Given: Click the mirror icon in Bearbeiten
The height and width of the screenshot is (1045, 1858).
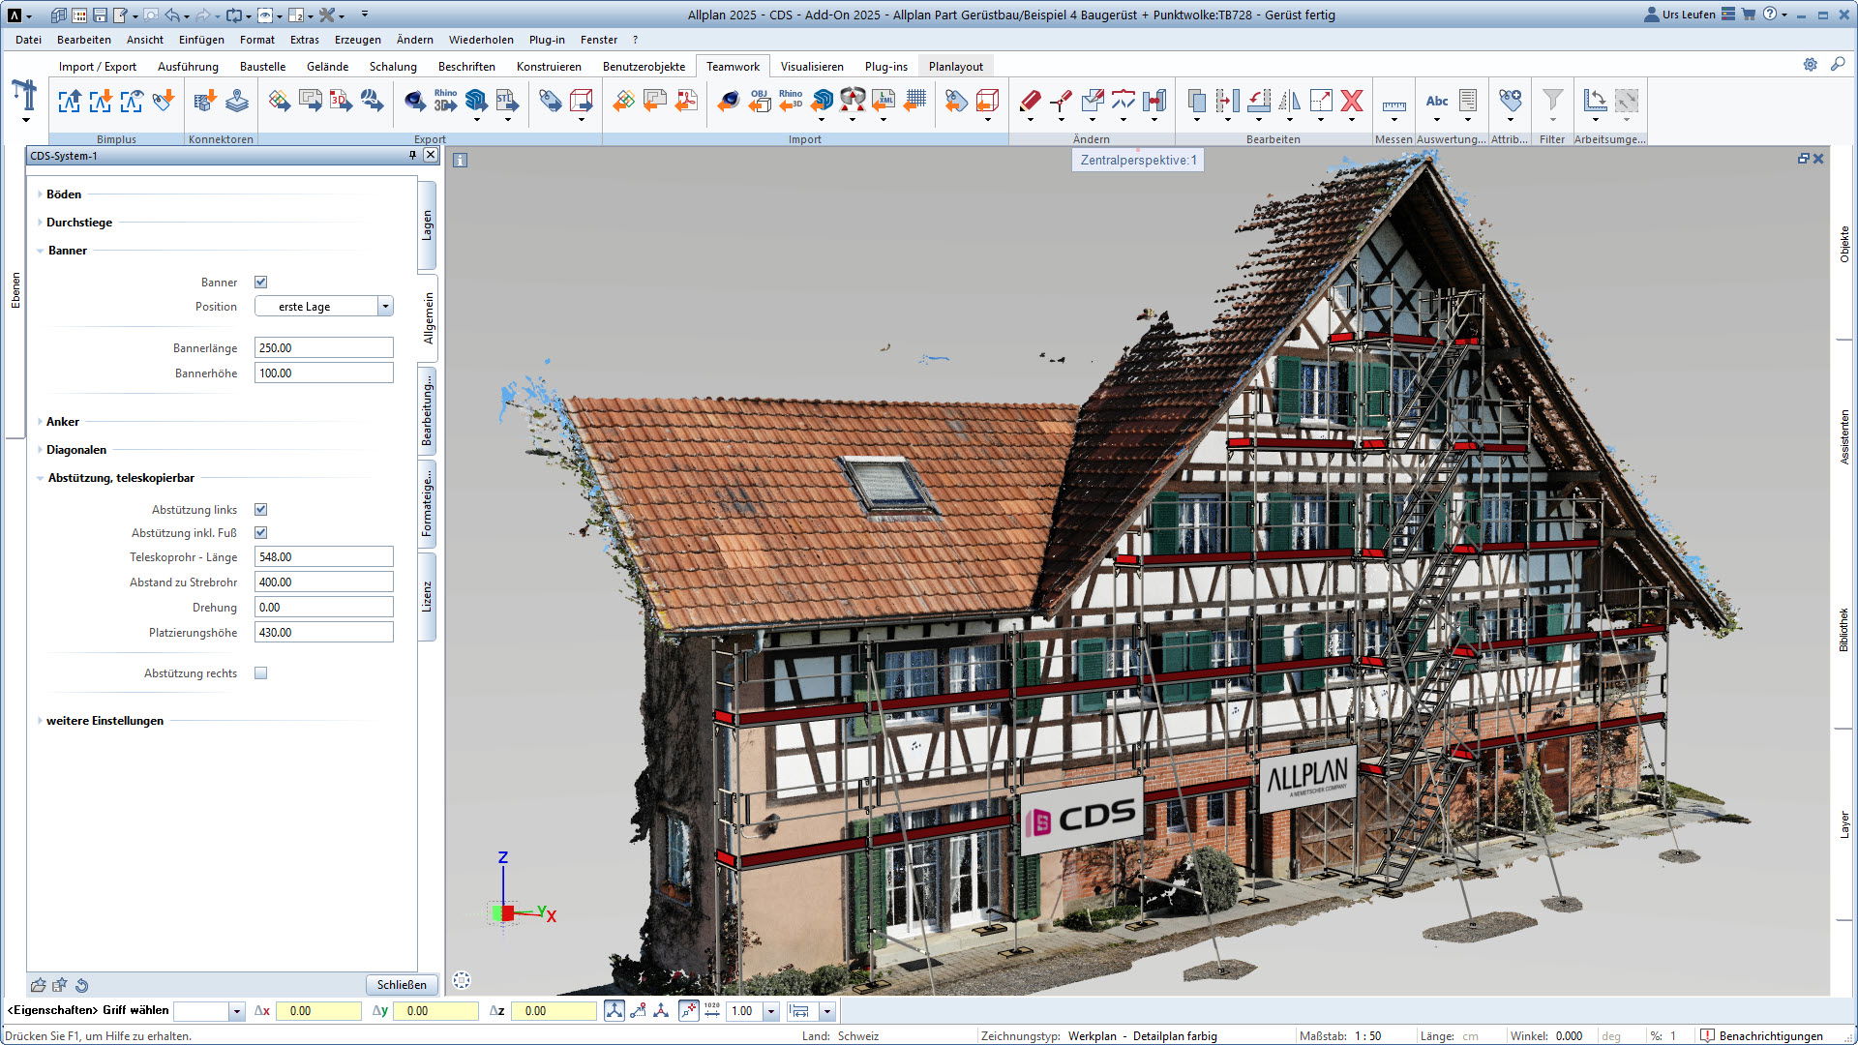Looking at the screenshot, I should [x=1290, y=101].
